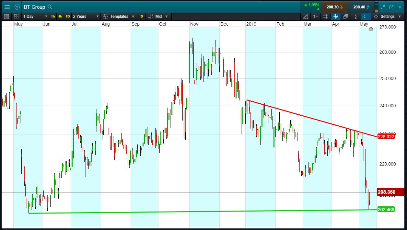Viewport: 407px width, 230px height.
Task: Select the 4h quick interval button
Action: [60, 16]
